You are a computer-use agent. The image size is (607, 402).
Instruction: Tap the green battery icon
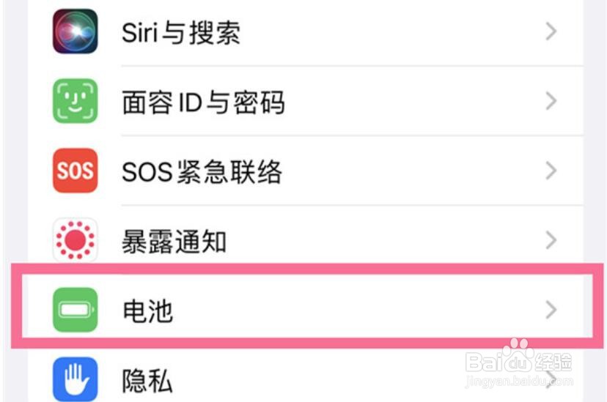click(76, 310)
